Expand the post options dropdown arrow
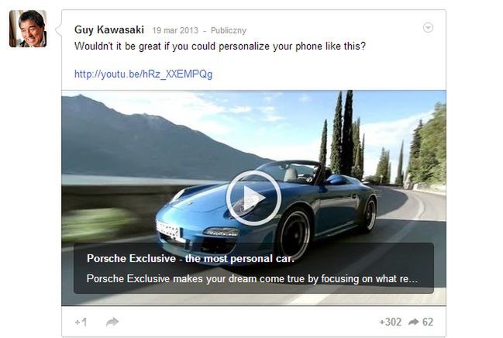 (428, 28)
